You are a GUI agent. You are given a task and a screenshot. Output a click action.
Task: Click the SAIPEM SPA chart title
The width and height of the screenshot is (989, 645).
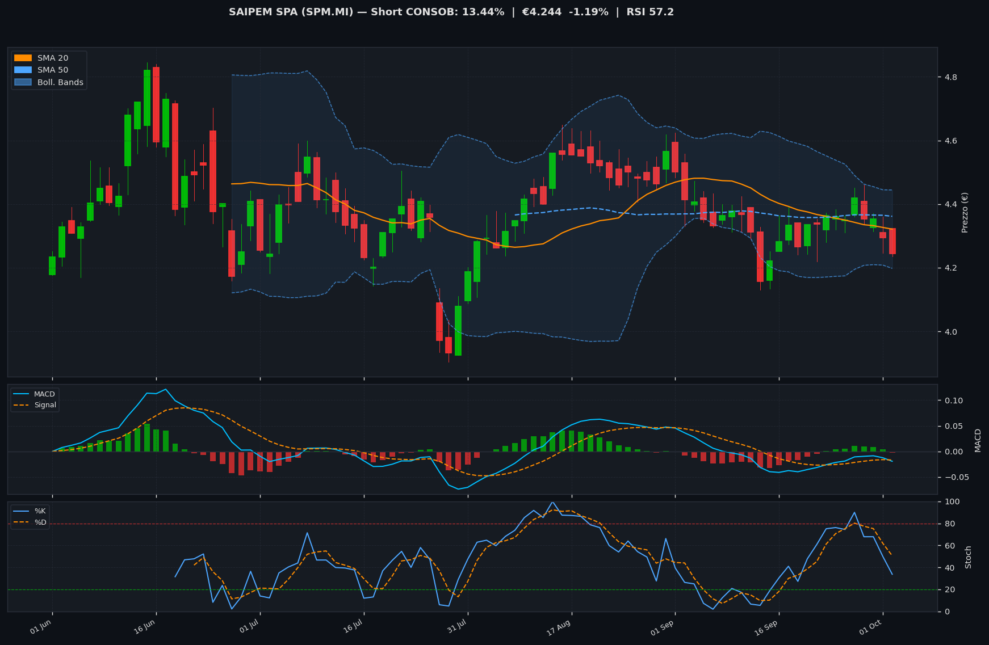451,12
